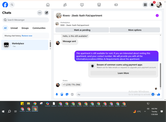Screen dimensions: 166x122
Task: Click the Rivero listing header thumbnail
Action: point(59,16)
